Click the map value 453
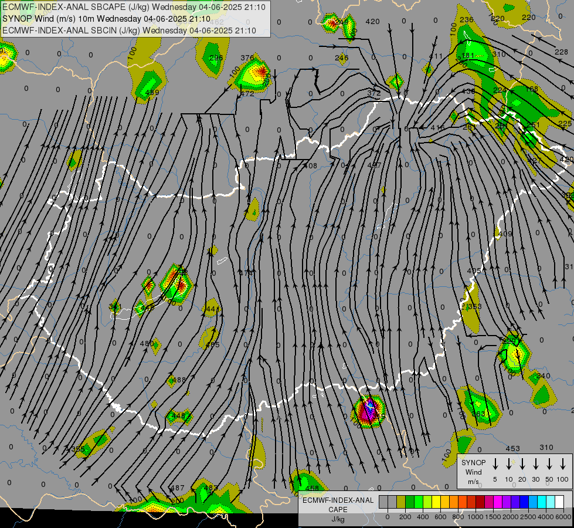Image resolution: width=574 pixels, height=528 pixels. point(512,449)
